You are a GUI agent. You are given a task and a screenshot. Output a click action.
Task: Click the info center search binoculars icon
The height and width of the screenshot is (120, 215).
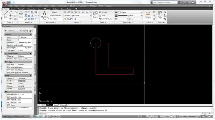179,2
